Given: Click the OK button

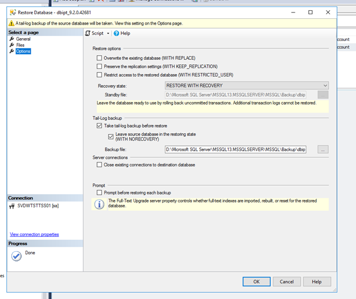Looking at the screenshot, I should coord(256,281).
